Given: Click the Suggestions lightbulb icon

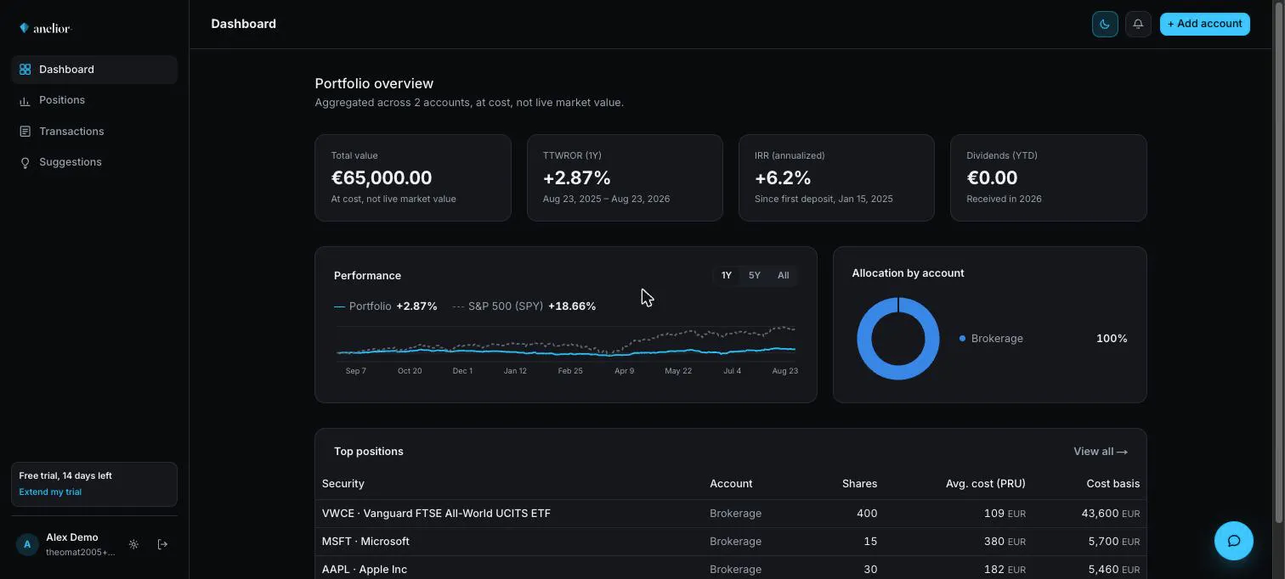Looking at the screenshot, I should point(25,162).
